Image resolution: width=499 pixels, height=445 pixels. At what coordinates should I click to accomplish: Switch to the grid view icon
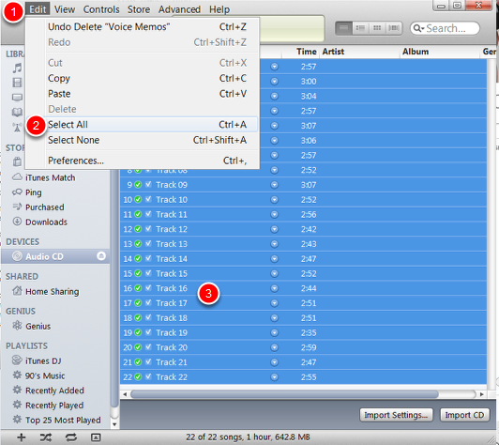[x=377, y=28]
